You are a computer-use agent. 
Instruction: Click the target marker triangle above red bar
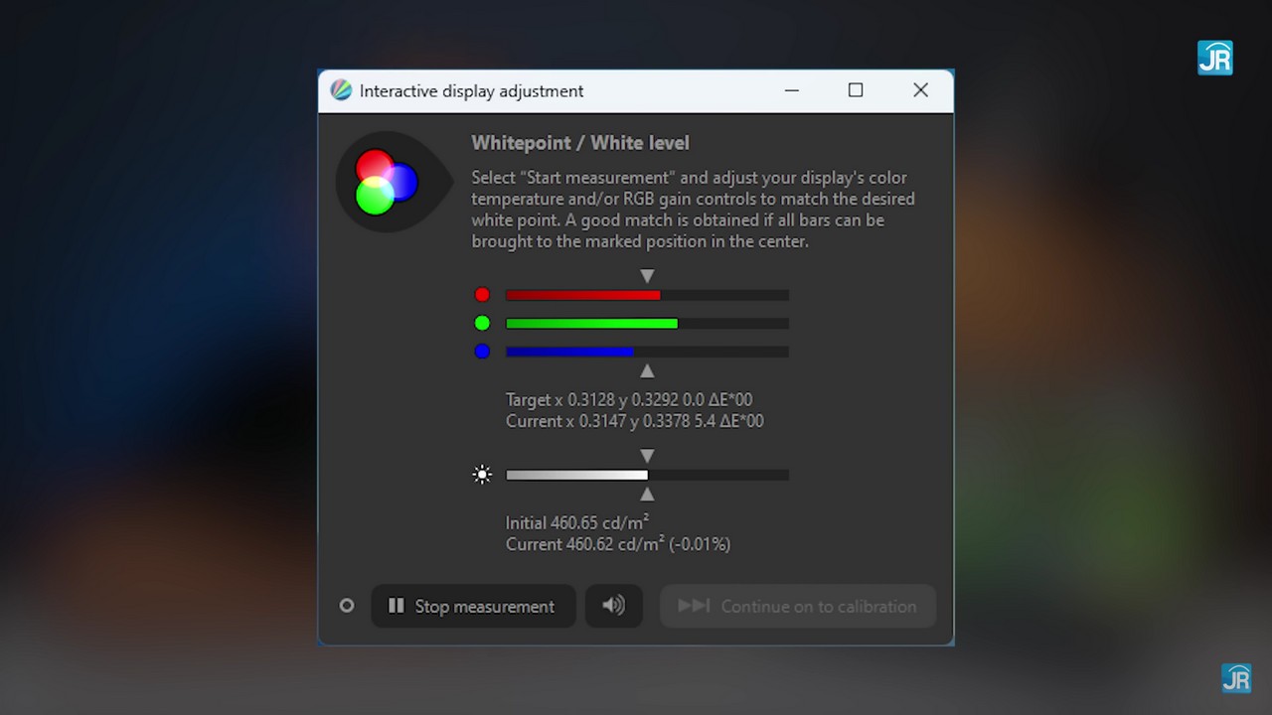pyautogui.click(x=647, y=276)
